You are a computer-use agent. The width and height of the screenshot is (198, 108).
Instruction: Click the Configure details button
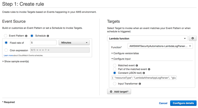[183, 103]
